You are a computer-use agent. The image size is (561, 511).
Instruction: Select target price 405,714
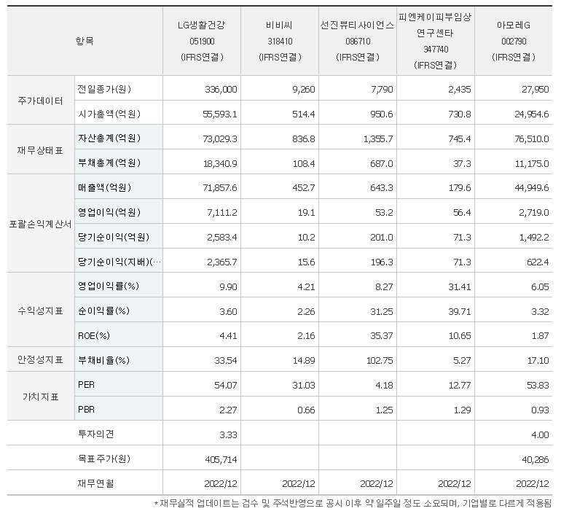pyautogui.click(x=221, y=459)
